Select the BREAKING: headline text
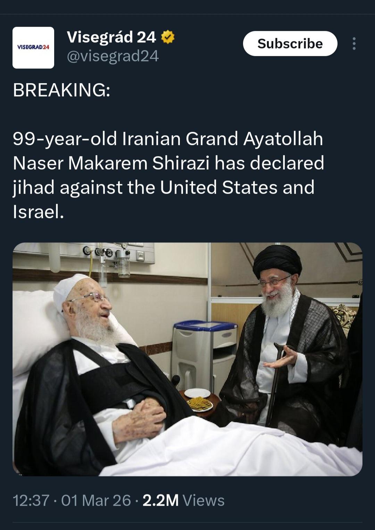 pyautogui.click(x=61, y=90)
